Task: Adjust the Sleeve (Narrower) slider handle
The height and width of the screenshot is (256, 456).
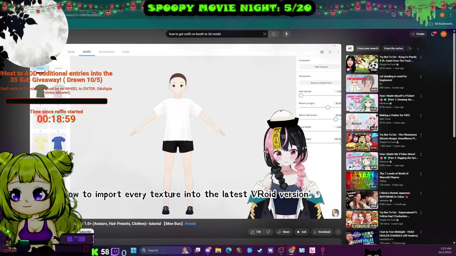Action: [x=335, y=119]
